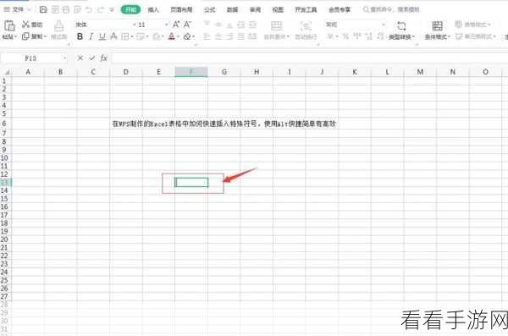Image resolution: width=508 pixels, height=336 pixels.
Task: Click the Cancel X icon in formula bar
Action: click(x=80, y=58)
